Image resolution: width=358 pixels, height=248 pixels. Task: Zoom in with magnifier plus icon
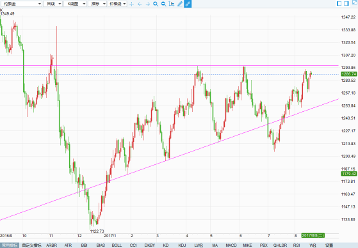coord(156,4)
